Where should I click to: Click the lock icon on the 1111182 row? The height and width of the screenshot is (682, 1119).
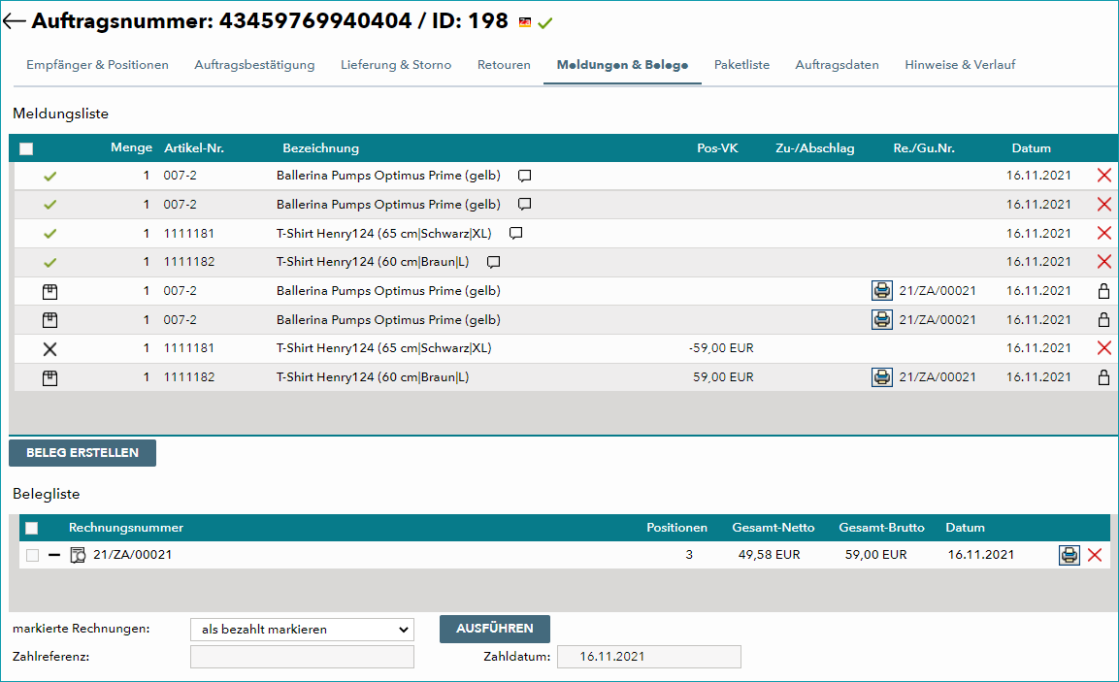coord(1104,377)
